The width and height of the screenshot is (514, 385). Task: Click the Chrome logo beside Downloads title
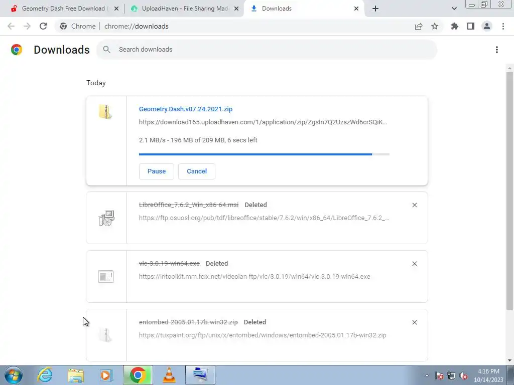click(x=17, y=50)
